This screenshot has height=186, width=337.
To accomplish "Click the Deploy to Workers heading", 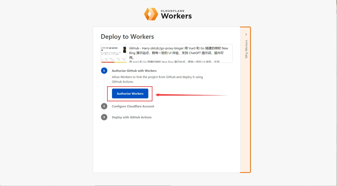I will [128, 36].
